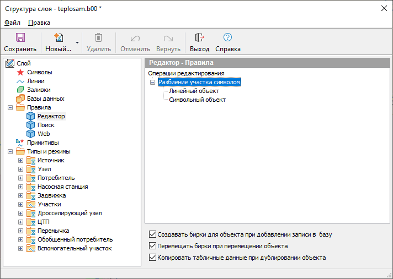Collapse the Разбиение участка символом node
The height and width of the screenshot is (279, 393).
click(153, 82)
